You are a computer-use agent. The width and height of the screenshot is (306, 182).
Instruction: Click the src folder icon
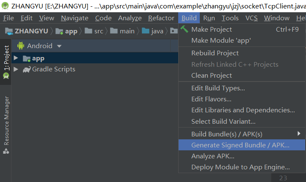click(x=88, y=31)
